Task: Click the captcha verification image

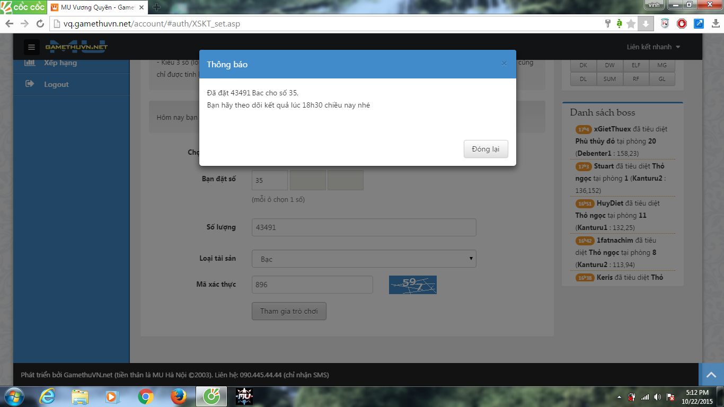Action: point(412,285)
